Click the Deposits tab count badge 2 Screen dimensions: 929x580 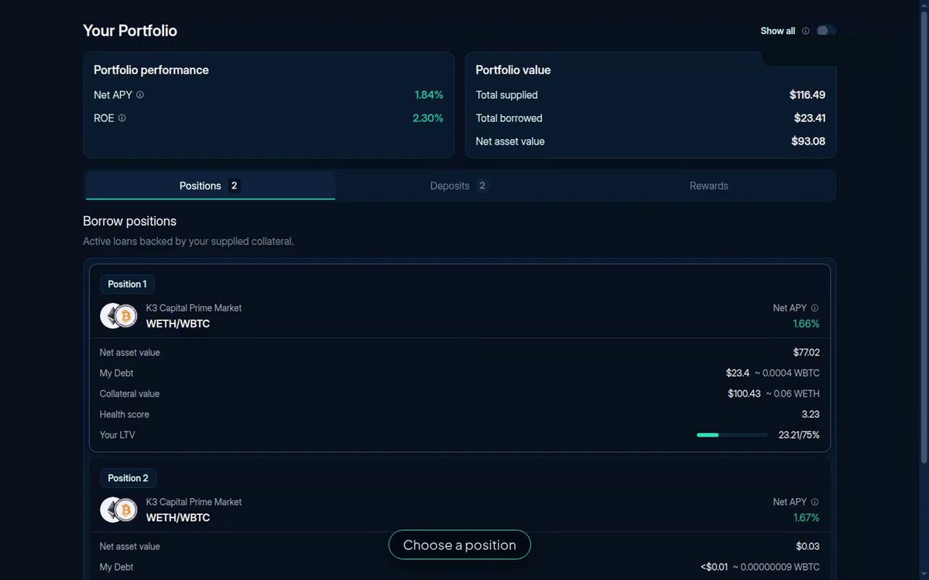point(482,186)
